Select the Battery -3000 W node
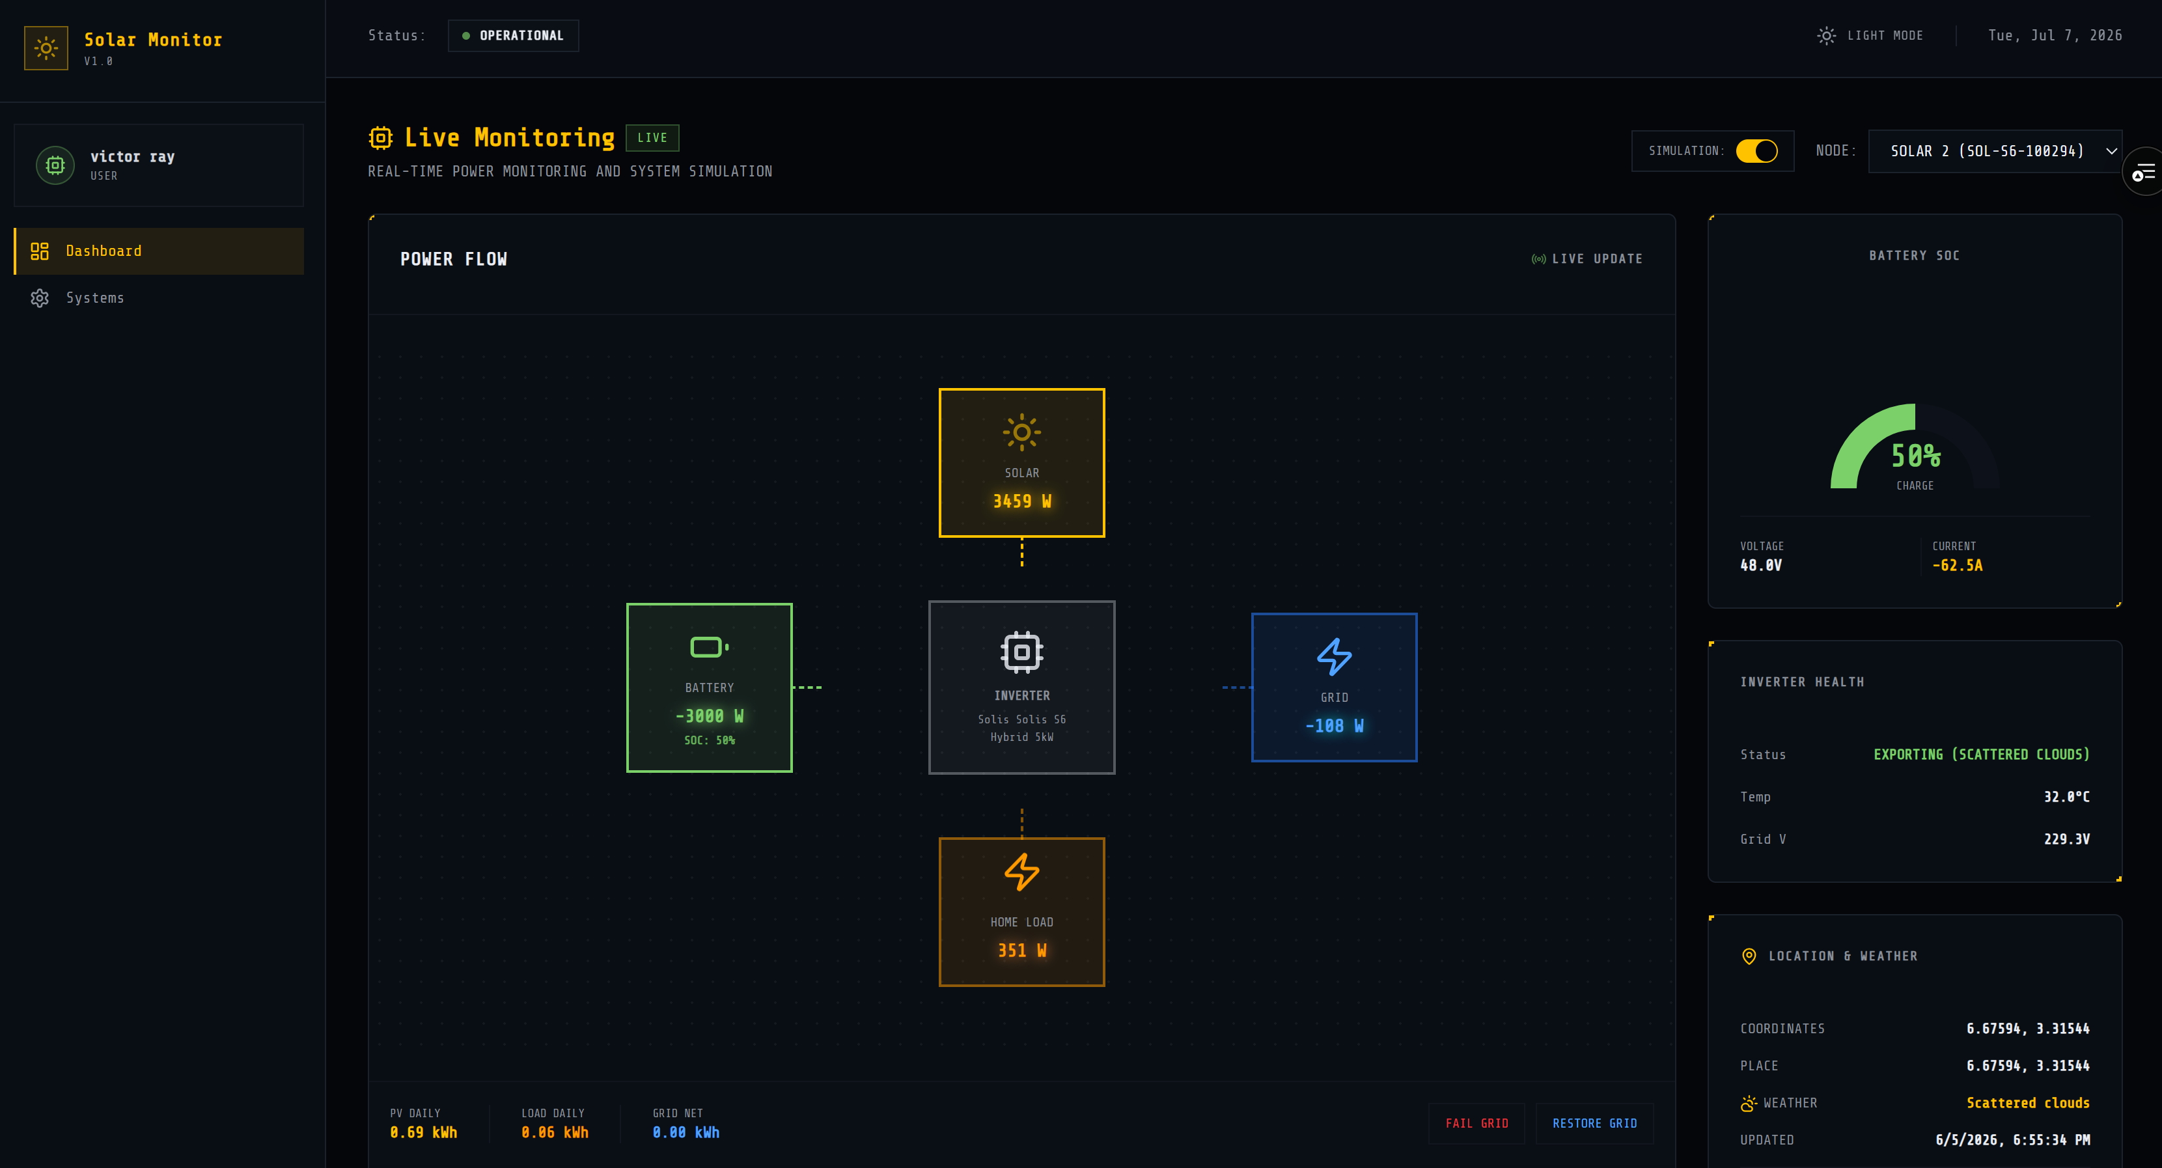This screenshot has height=1168, width=2162. 709,688
